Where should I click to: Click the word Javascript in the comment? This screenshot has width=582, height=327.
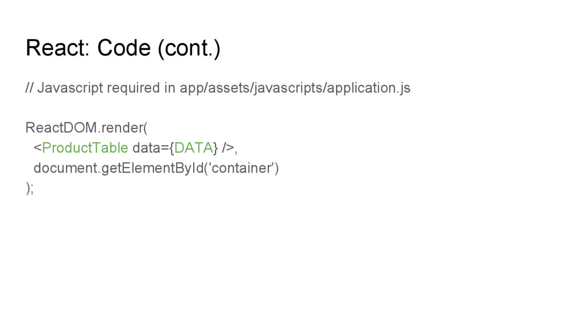pyautogui.click(x=70, y=88)
